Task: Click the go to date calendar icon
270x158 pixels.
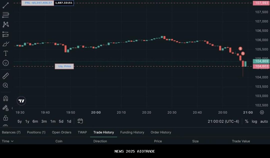Action: point(80,121)
